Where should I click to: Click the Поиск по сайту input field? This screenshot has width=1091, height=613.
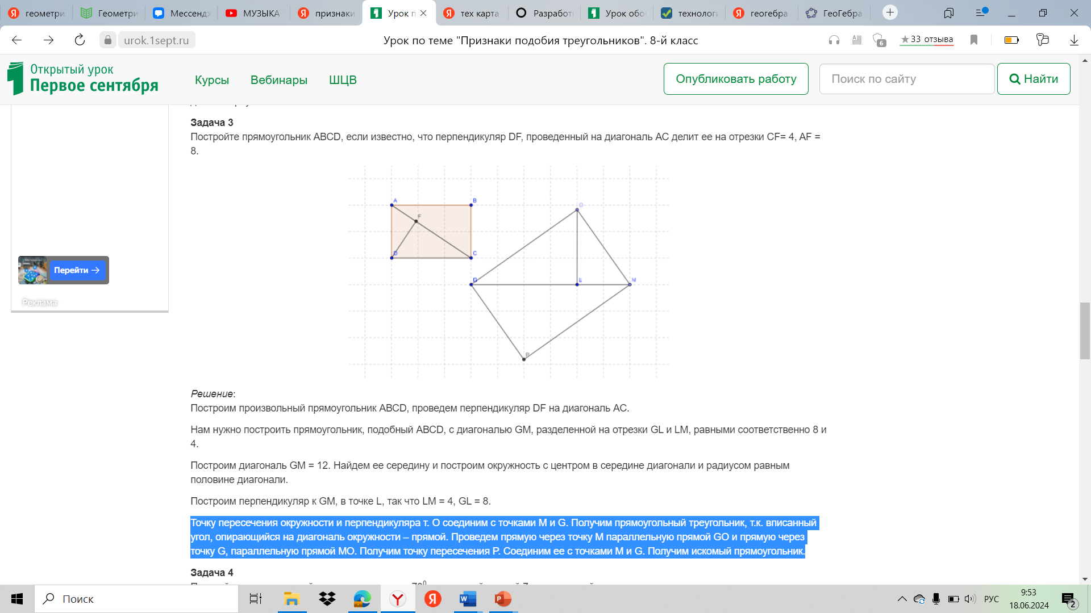pyautogui.click(x=906, y=79)
